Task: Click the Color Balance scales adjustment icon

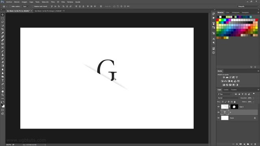Action: coord(225,81)
